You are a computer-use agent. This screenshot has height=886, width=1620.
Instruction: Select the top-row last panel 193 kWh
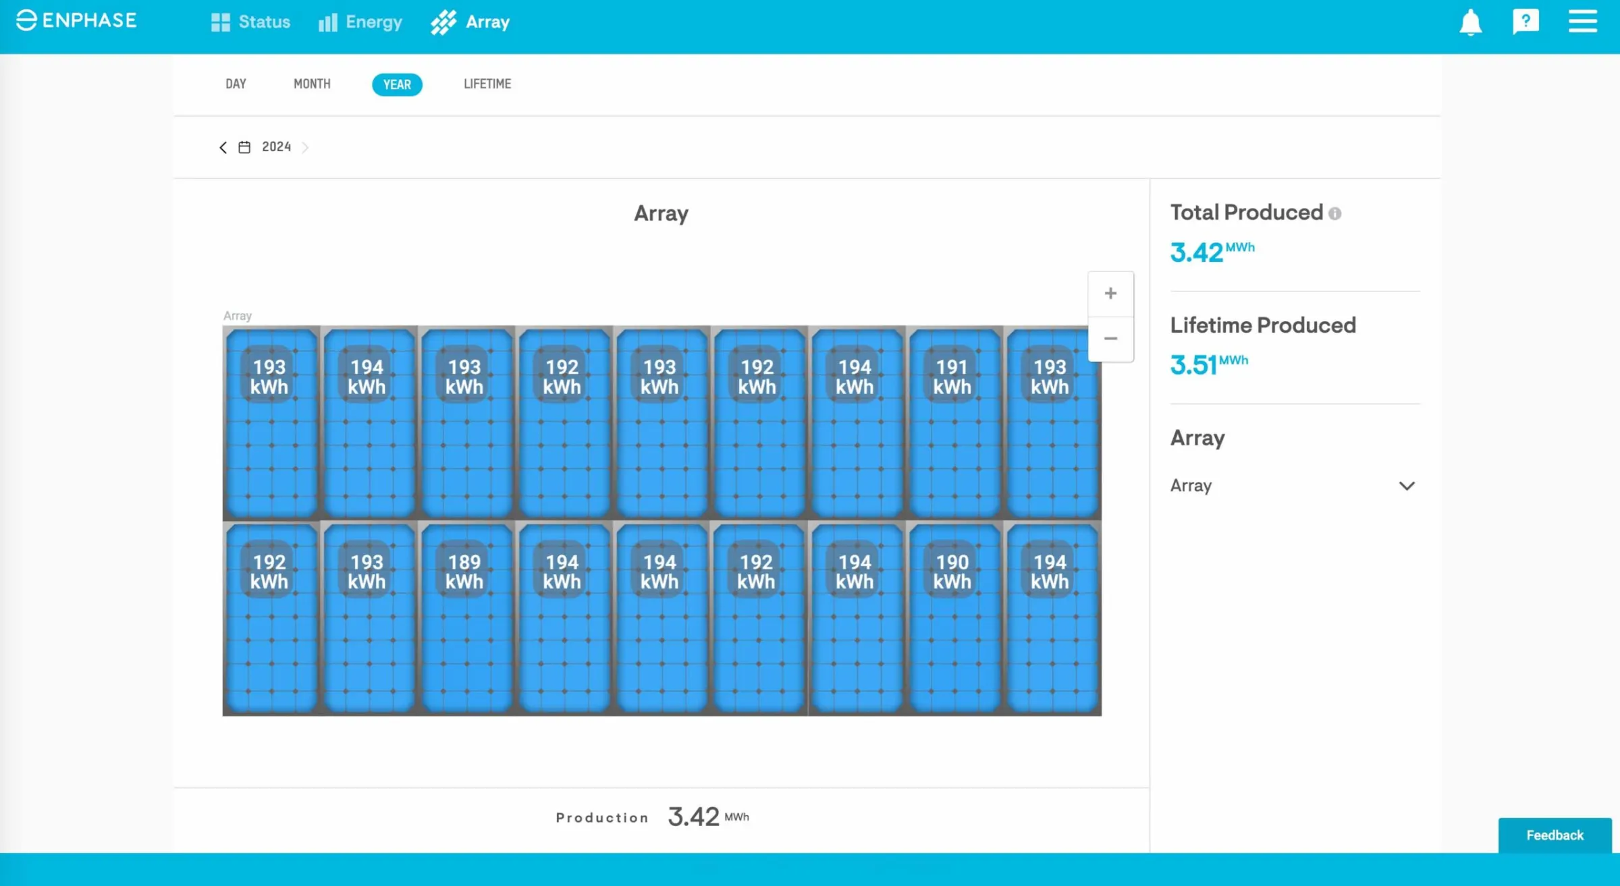pyautogui.click(x=1052, y=423)
